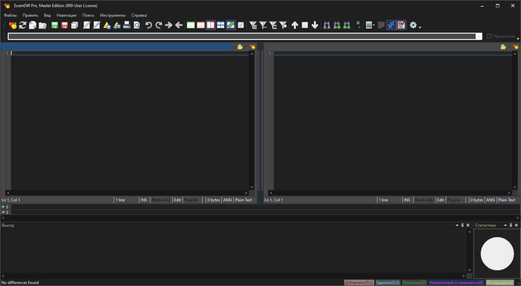The height and width of the screenshot is (286, 521).
Task: Go to previous difference with the up arrow
Action: (x=295, y=25)
